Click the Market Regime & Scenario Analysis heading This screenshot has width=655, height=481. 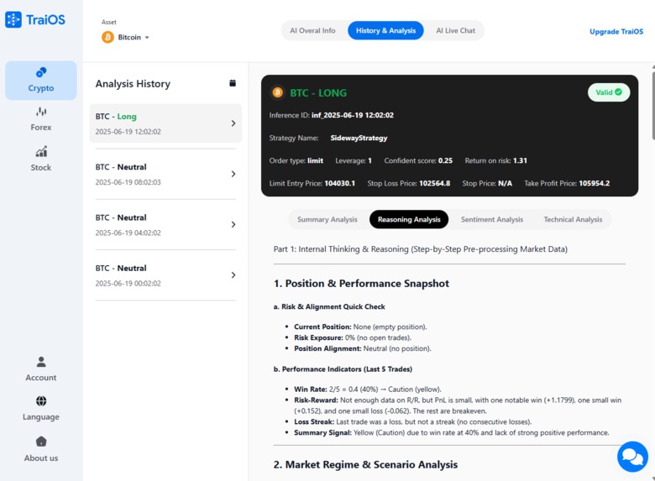(x=365, y=465)
